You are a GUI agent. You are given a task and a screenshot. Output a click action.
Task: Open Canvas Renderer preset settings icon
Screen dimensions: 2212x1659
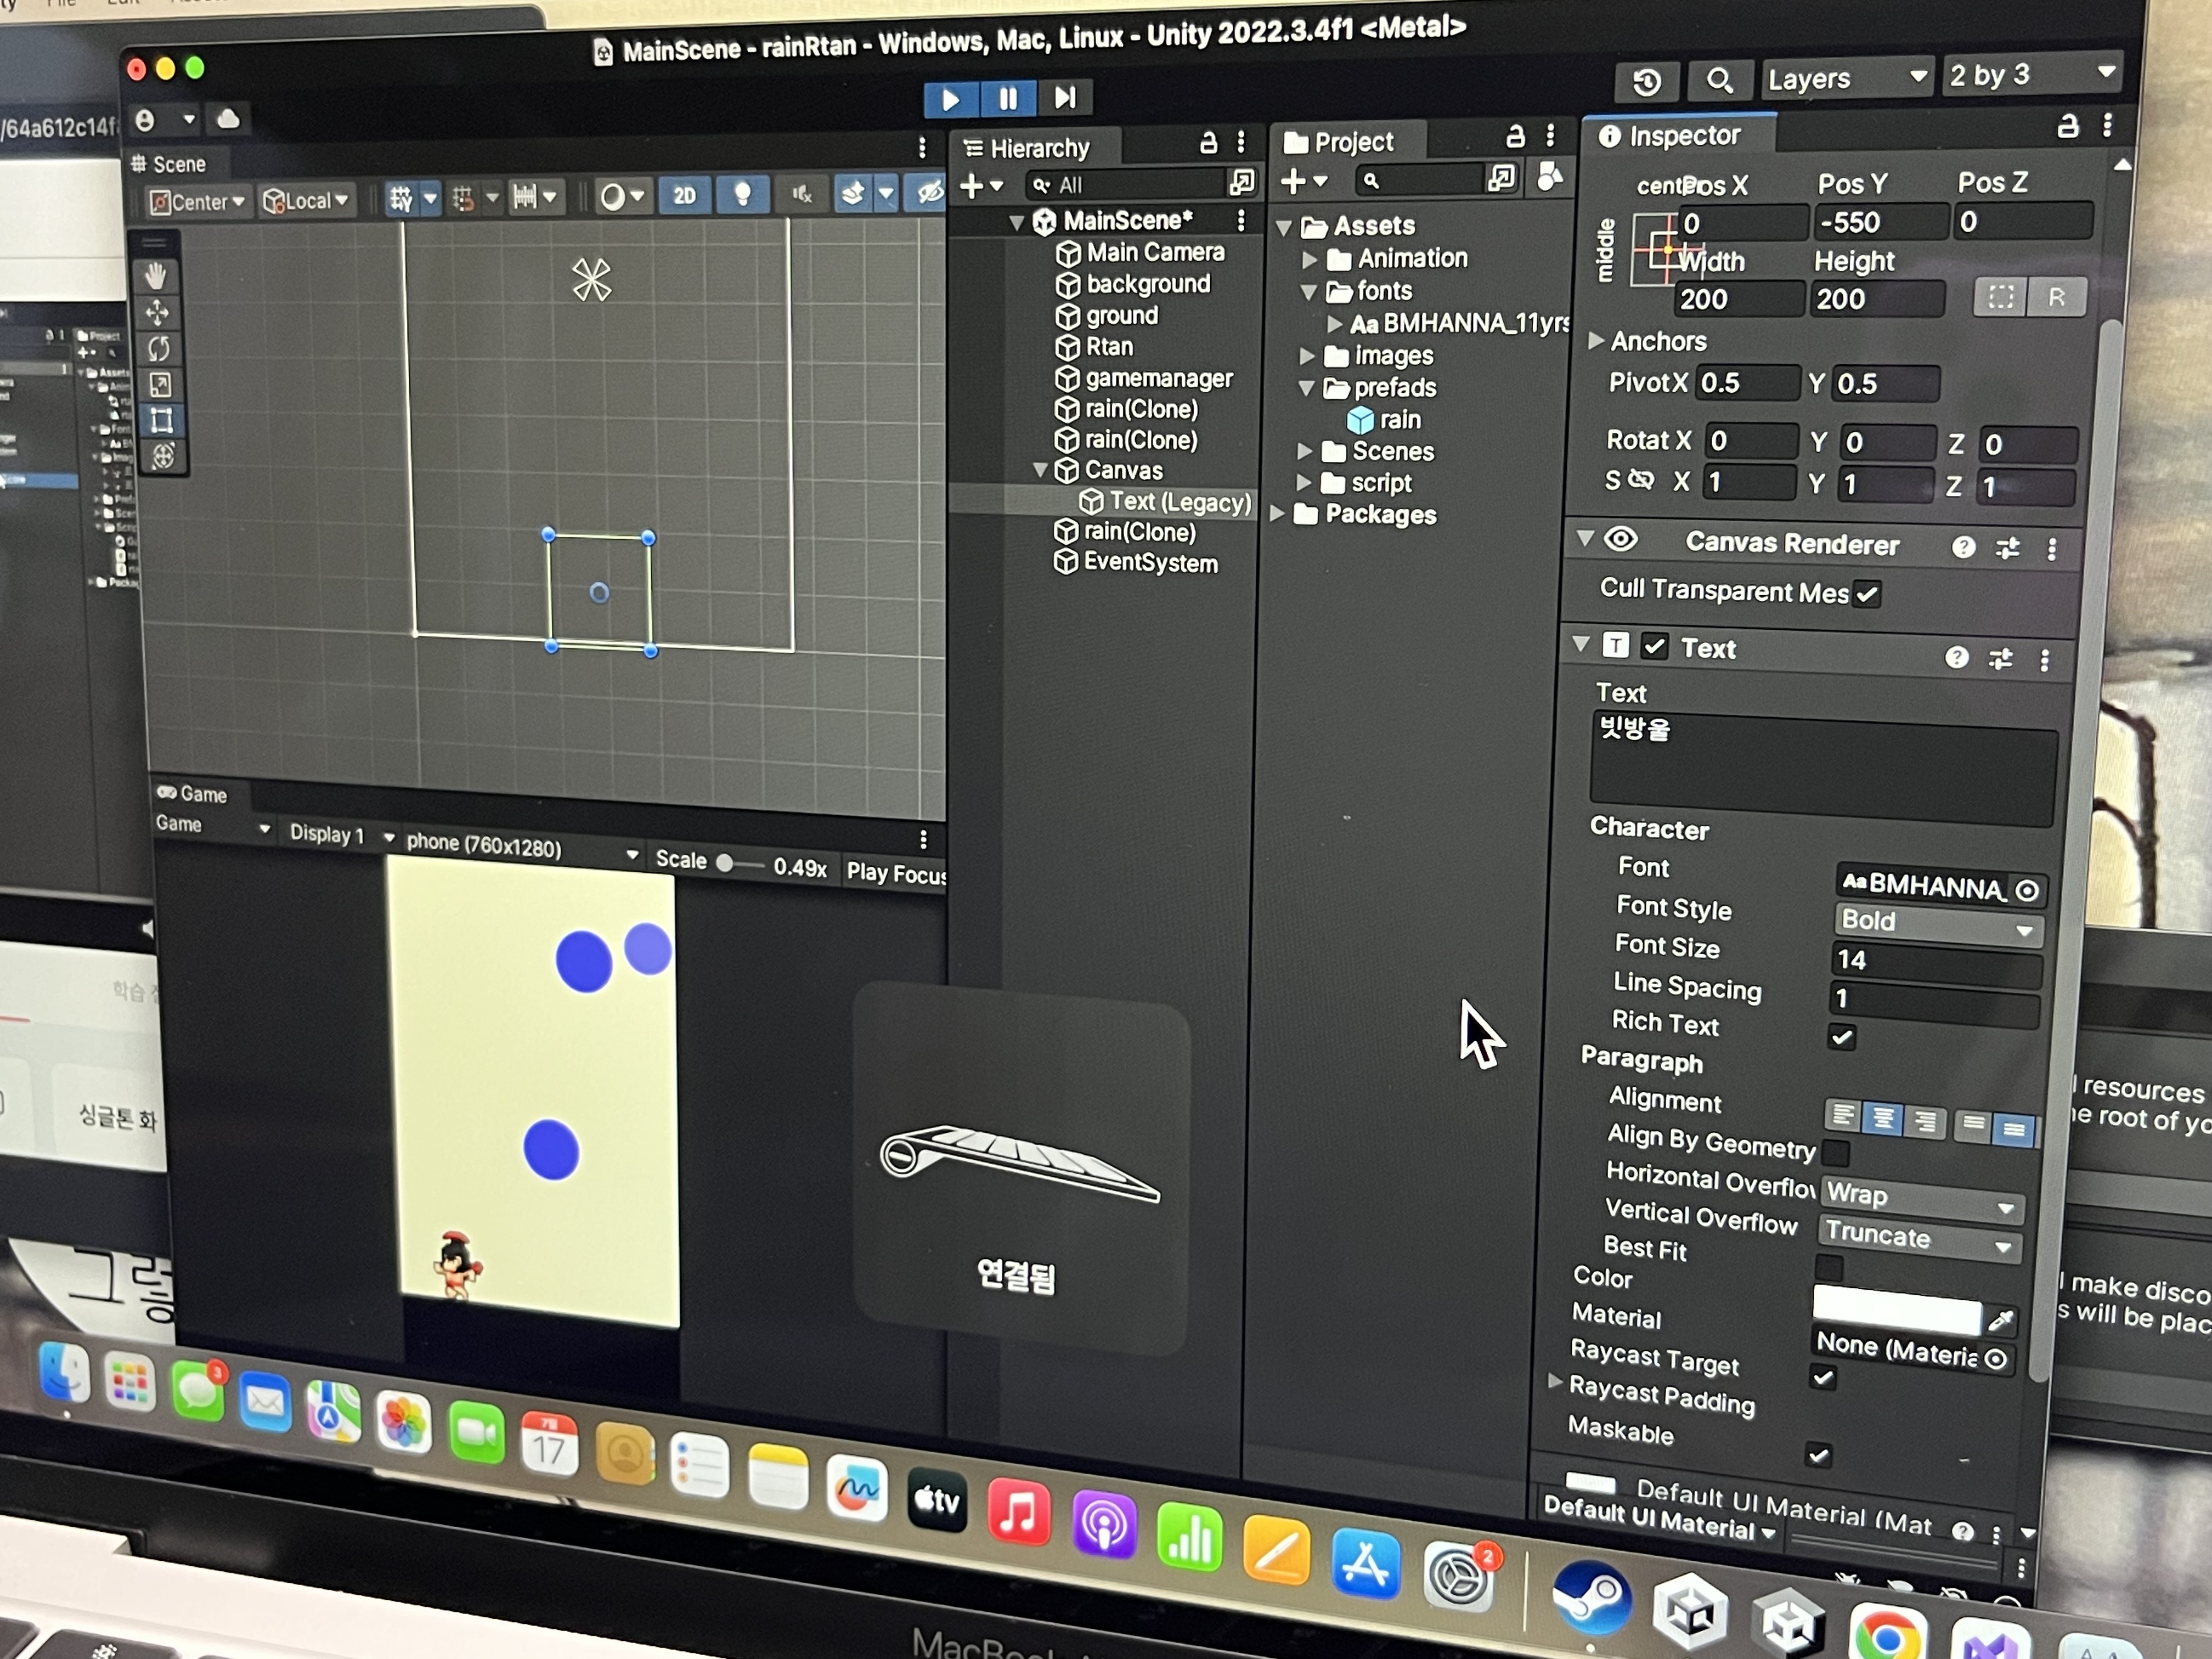(x=2007, y=548)
